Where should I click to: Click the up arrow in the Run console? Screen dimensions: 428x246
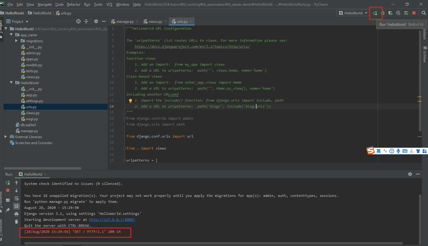click(16, 183)
